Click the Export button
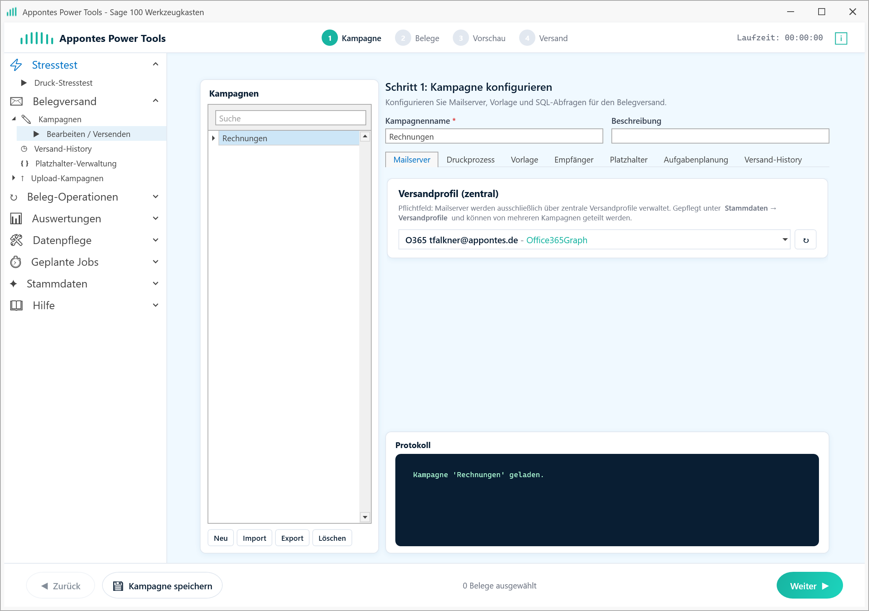This screenshot has height=611, width=869. point(292,538)
